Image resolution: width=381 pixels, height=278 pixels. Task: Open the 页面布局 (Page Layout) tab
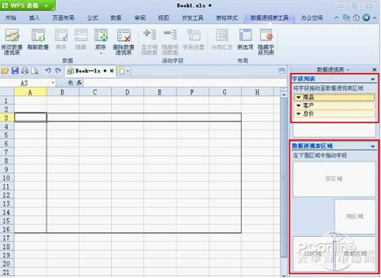(63, 18)
